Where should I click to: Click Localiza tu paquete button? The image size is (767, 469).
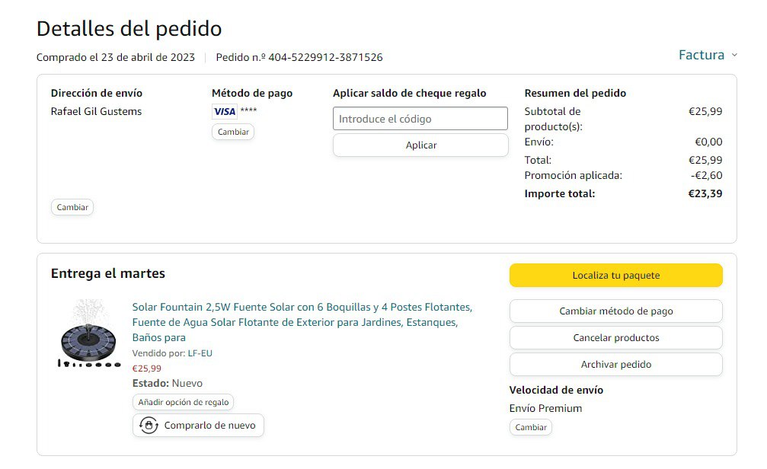coord(615,276)
